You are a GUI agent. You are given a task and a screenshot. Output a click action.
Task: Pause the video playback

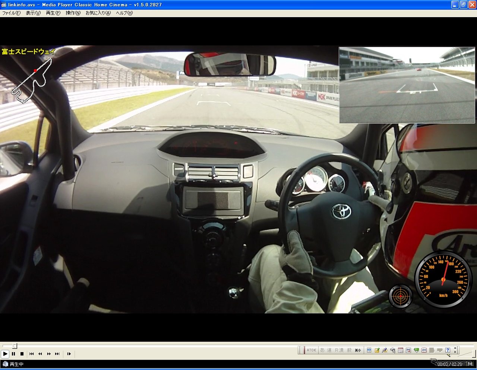coord(13,354)
